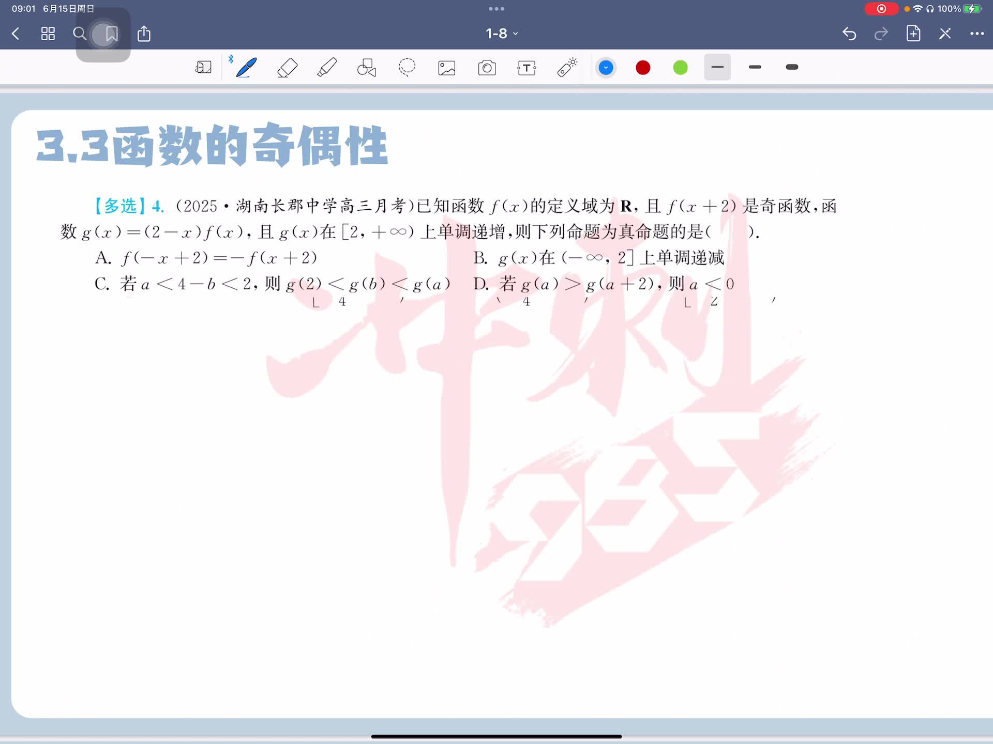The image size is (993, 744).
Task: Open the Camera tool
Action: tap(487, 68)
